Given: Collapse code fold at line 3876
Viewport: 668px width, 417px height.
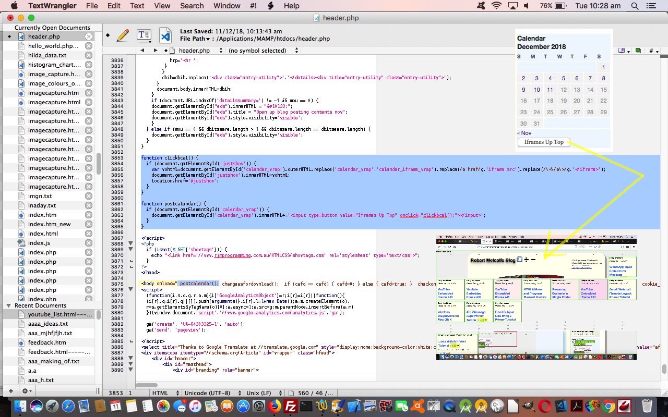Looking at the screenshot, I should [x=130, y=290].
